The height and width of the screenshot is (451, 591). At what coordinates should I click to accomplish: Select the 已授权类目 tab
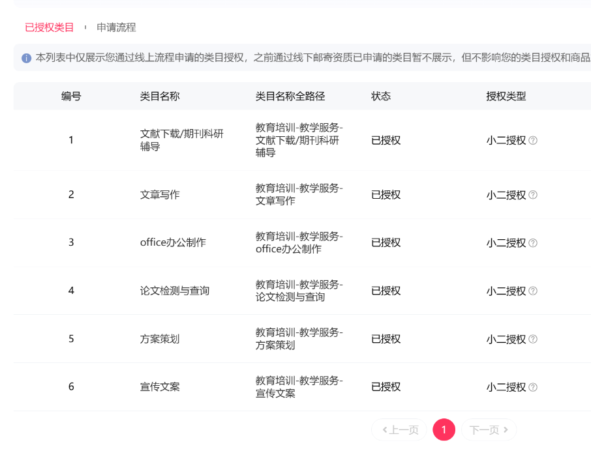tap(49, 27)
